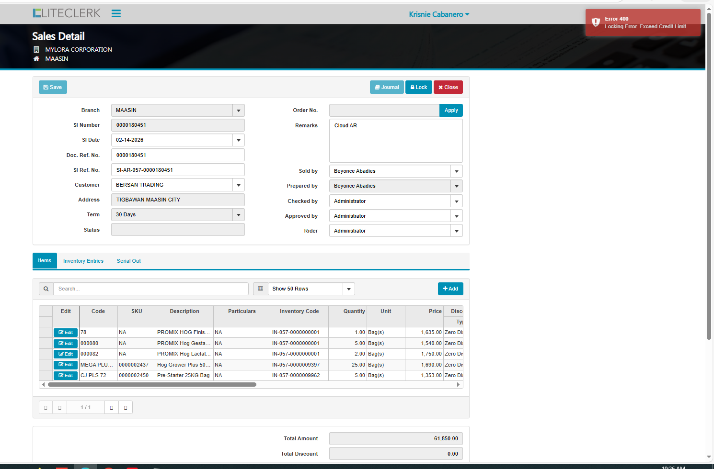The image size is (714, 469).
Task: Expand the Customer dropdown for BERSAN TRADING
Action: pos(239,185)
